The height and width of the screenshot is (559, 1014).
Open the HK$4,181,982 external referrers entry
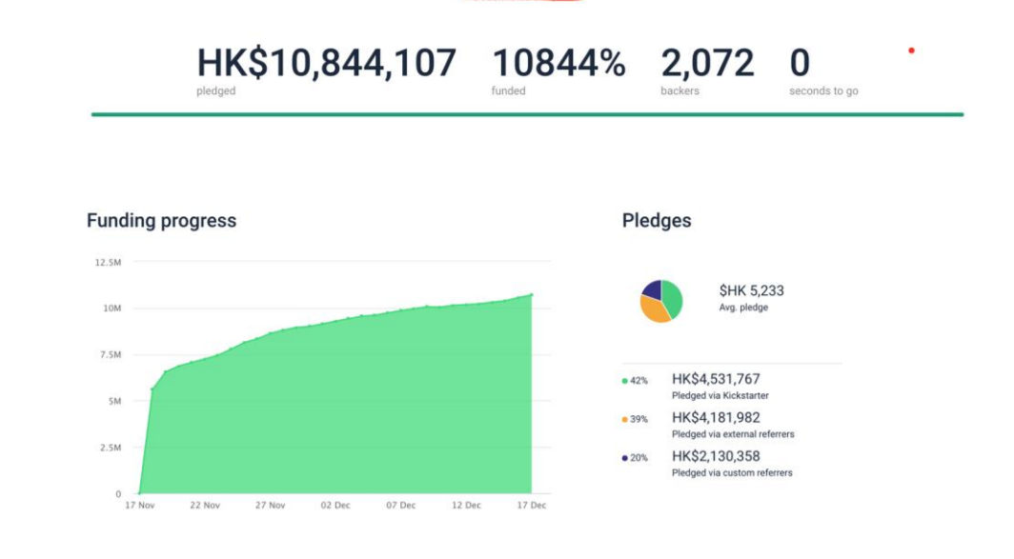[x=716, y=418]
